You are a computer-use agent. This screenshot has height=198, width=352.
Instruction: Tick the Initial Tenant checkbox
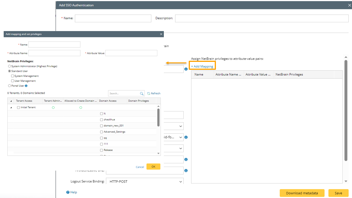pos(19,108)
